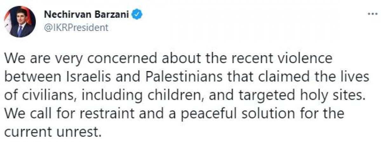The width and height of the screenshot is (381, 142).
Task: Open the @IKRPresident handle link
Action: click(76, 28)
